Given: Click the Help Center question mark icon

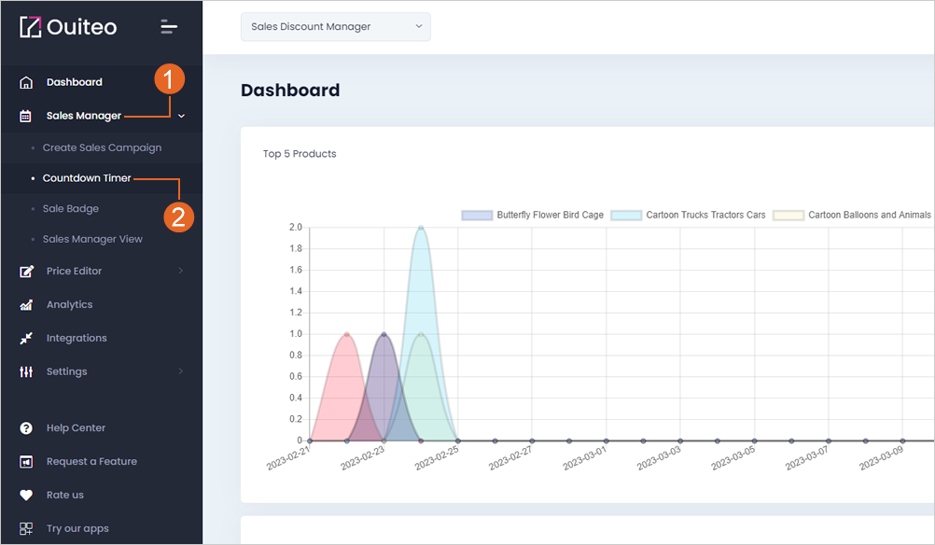Looking at the screenshot, I should pos(26,428).
